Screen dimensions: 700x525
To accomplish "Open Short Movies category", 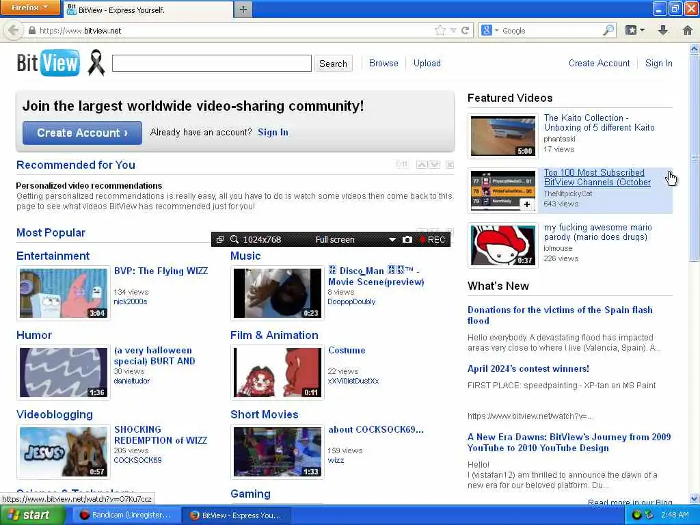I will coord(265,415).
